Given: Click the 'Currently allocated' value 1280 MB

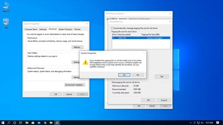Looking at the screenshot, I should [x=137, y=93].
